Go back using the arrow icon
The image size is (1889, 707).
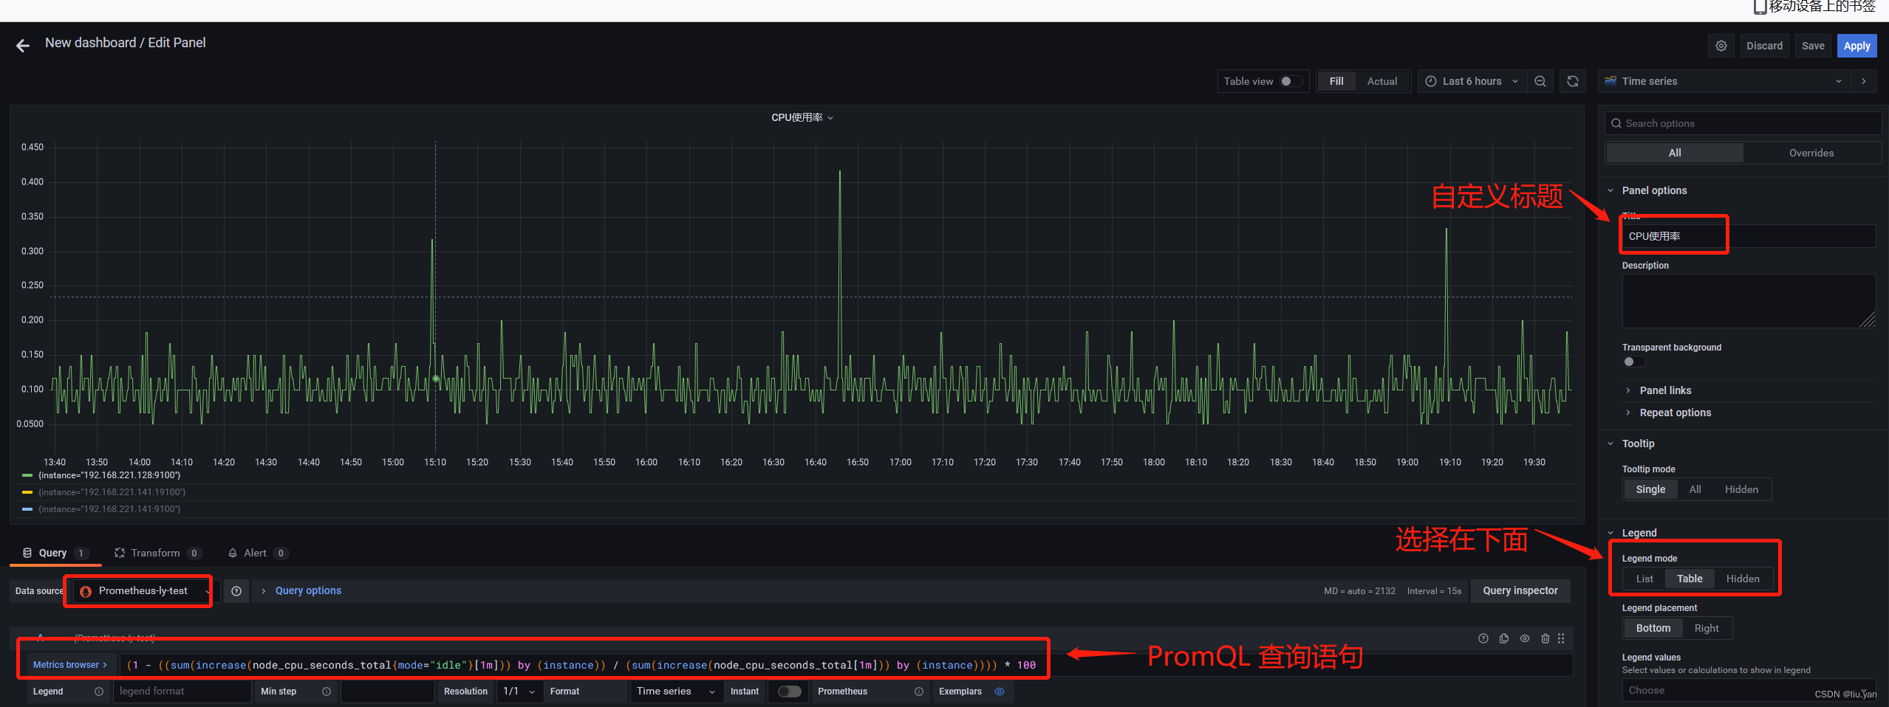23,46
